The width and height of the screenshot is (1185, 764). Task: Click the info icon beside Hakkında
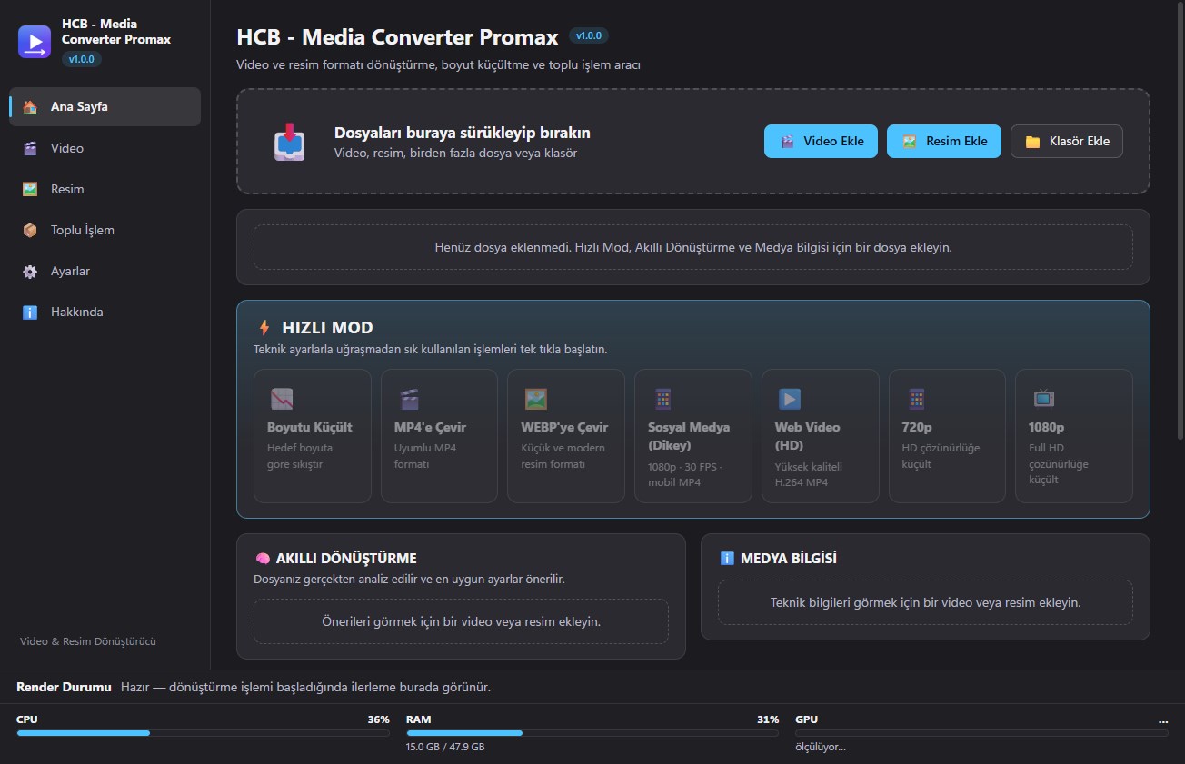30,313
